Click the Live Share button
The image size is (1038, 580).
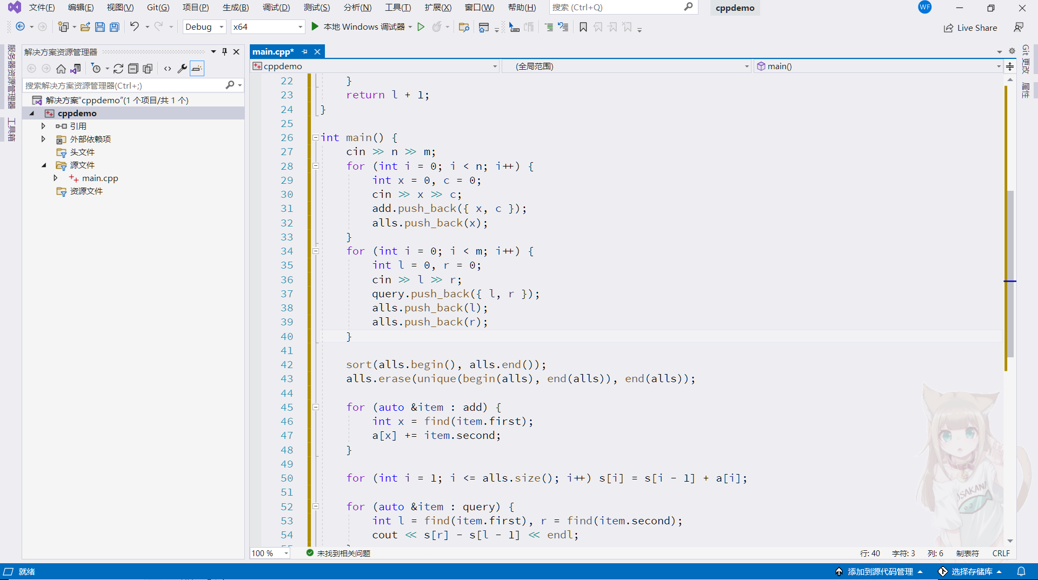click(970, 28)
